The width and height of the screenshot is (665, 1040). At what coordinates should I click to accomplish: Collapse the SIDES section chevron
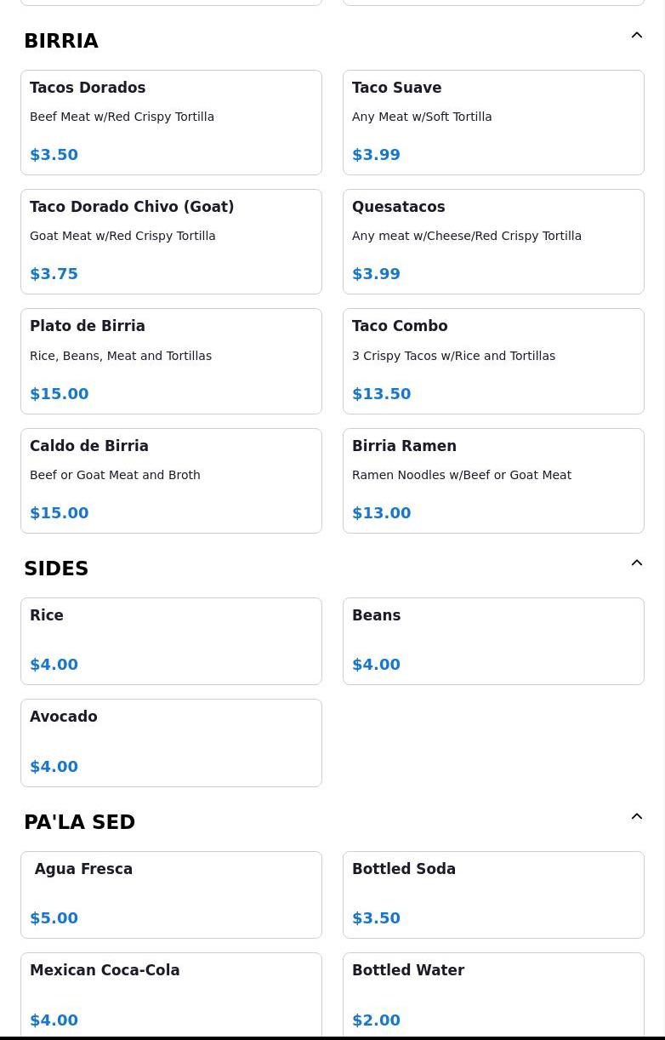(636, 563)
